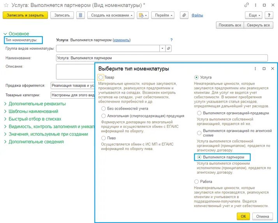This screenshot has height=223, width=278.
Task: Click Отмена in the dialog
Action: click(x=262, y=216)
